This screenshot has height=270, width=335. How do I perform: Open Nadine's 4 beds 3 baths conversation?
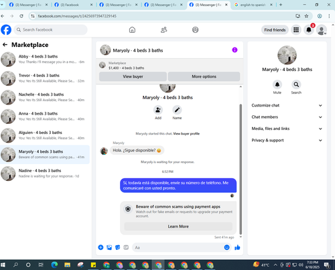[x=45, y=174]
